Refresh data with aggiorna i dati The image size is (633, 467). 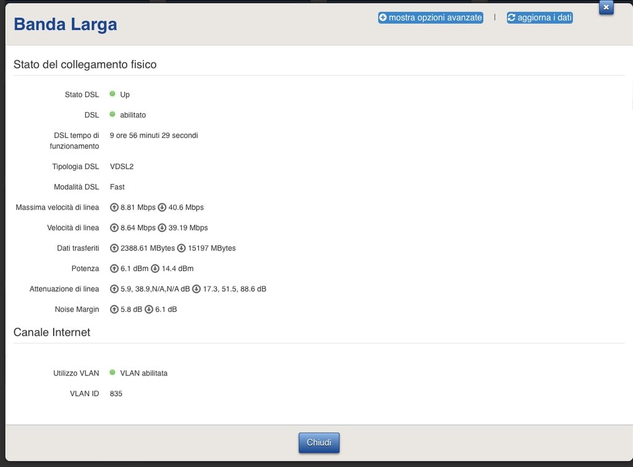[x=544, y=18]
